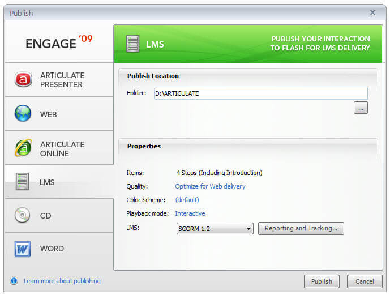Click the ENGAGE '09 logo
This screenshot has width=390, height=295.
pyautogui.click(x=59, y=42)
